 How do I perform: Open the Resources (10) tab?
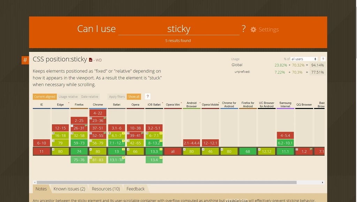106,189
